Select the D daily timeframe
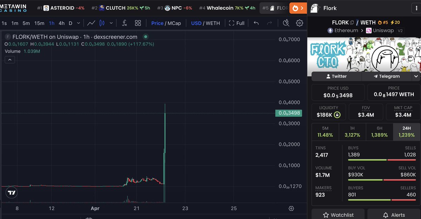 tap(70, 23)
